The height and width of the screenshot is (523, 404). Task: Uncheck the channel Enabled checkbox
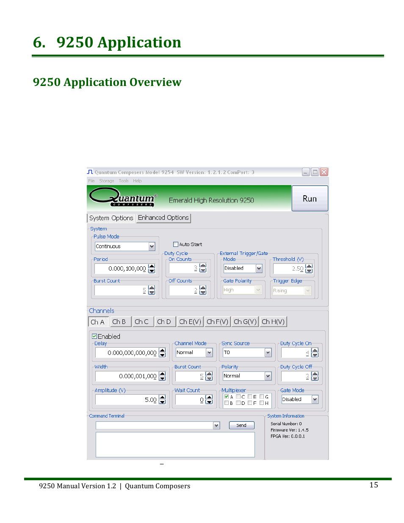click(x=94, y=336)
